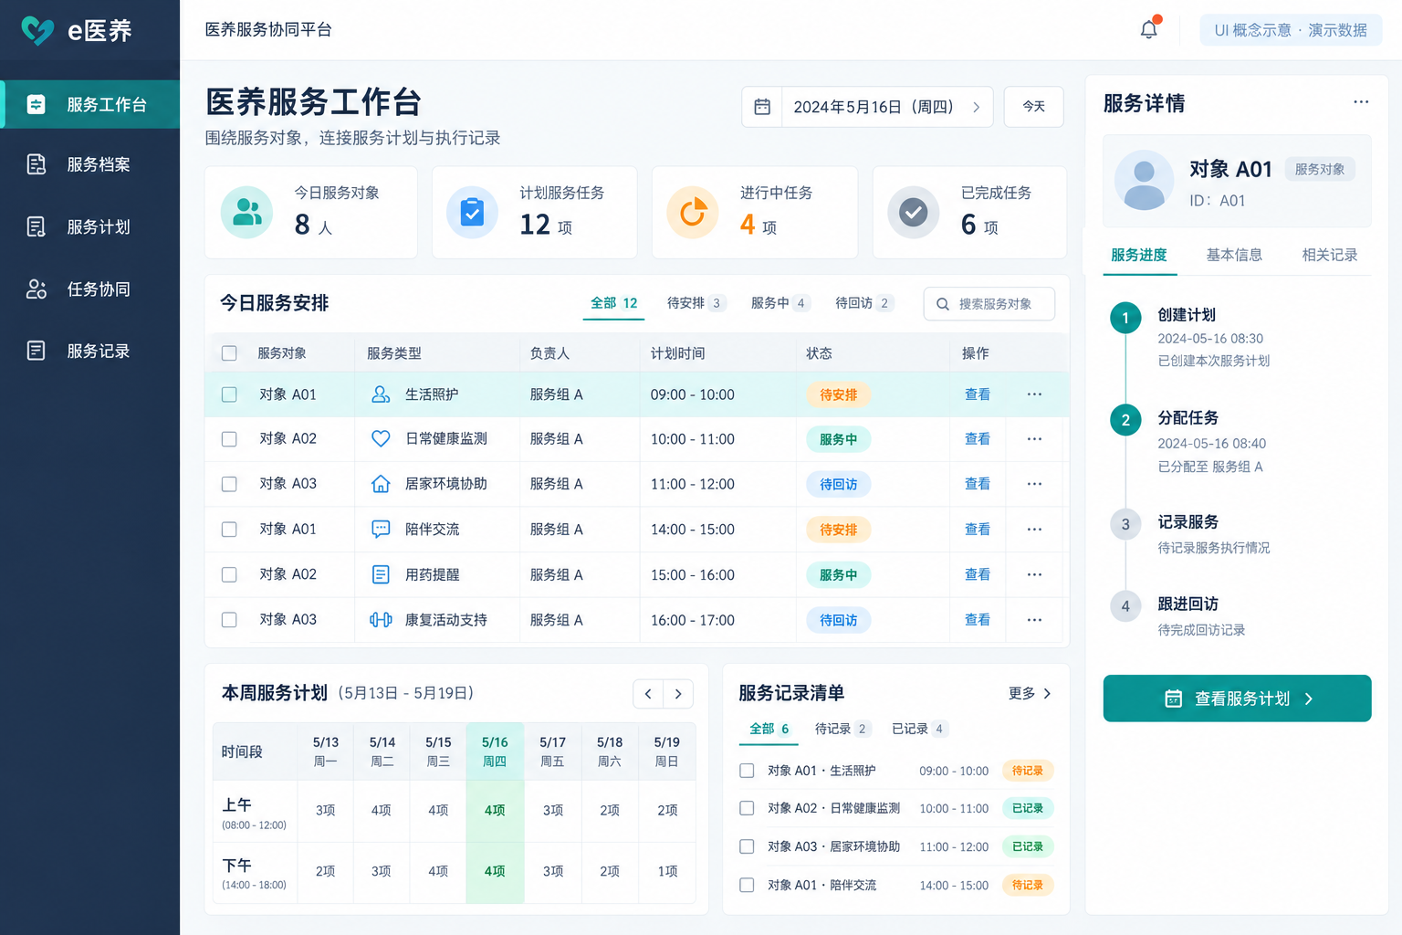1402x935 pixels.
Task: Select step 2 分配任务 progress marker
Action: click(x=1125, y=420)
